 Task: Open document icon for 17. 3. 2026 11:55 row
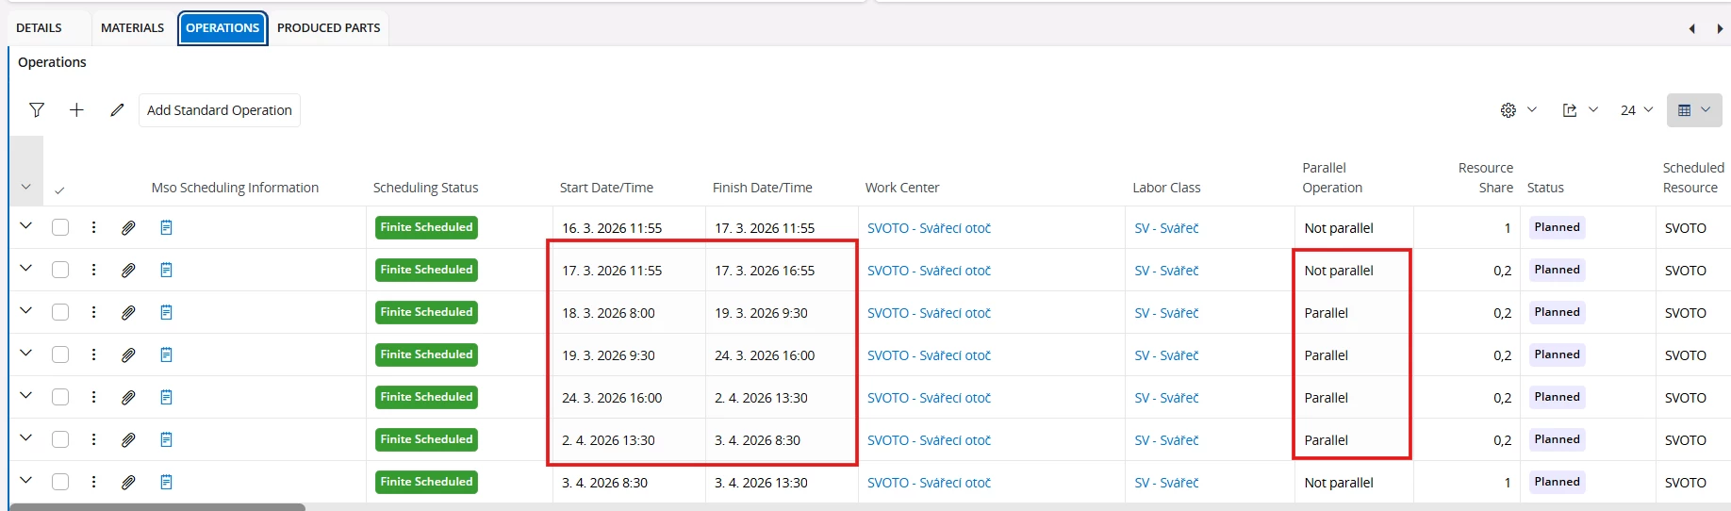(x=166, y=270)
